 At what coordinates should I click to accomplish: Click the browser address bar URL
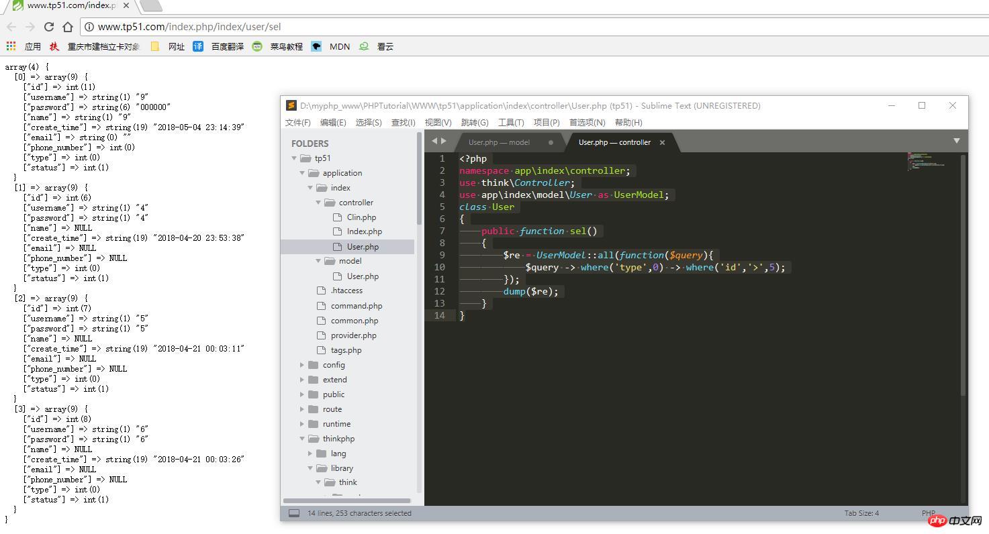click(189, 27)
